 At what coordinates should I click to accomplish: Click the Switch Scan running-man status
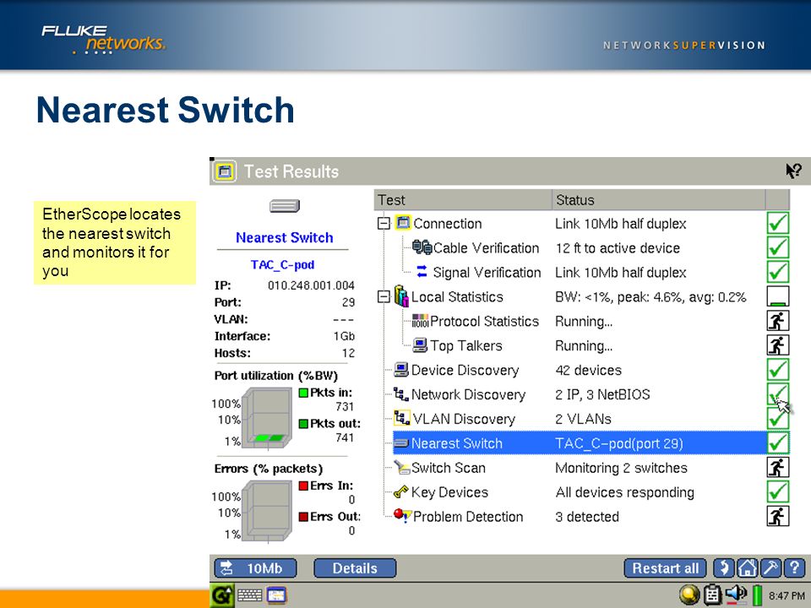click(x=777, y=467)
